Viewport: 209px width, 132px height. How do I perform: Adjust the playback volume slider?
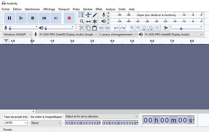(x=59, y=29)
